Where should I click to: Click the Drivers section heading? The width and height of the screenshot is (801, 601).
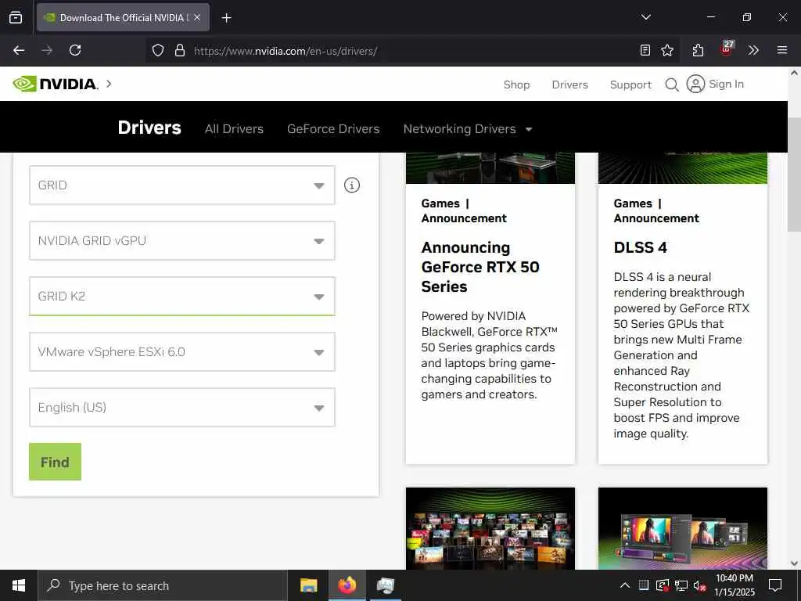click(149, 128)
